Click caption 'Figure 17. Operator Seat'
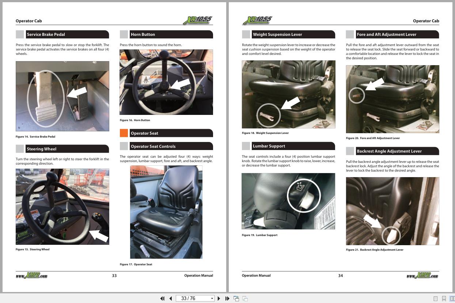The width and height of the screenshot is (455, 303). (x=136, y=264)
